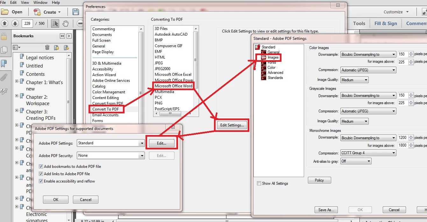Image resolution: width=427 pixels, height=222 pixels.
Task: Open Color Images Image Quality dropdown
Action: pos(354,80)
